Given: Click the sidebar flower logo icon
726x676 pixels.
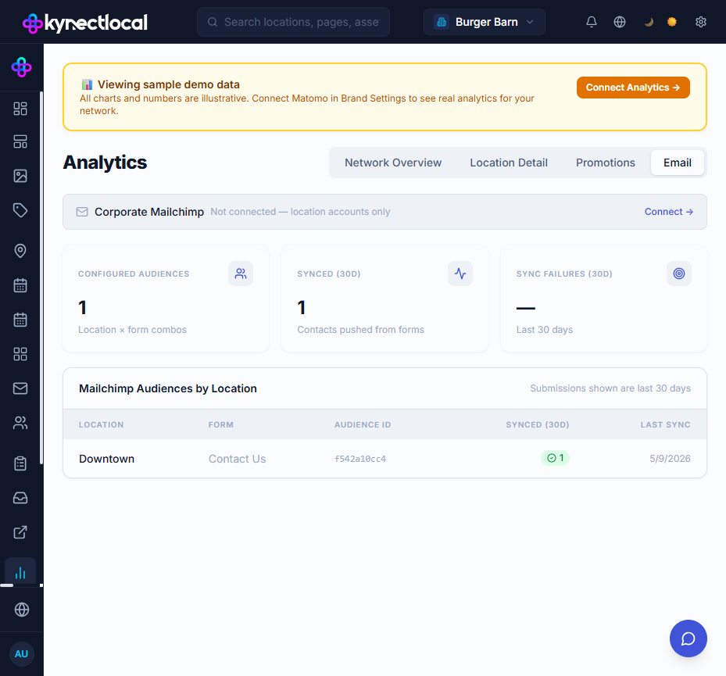Looking at the screenshot, I should 21,67.
